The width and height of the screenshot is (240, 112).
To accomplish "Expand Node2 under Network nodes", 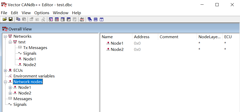I will point(10,93).
